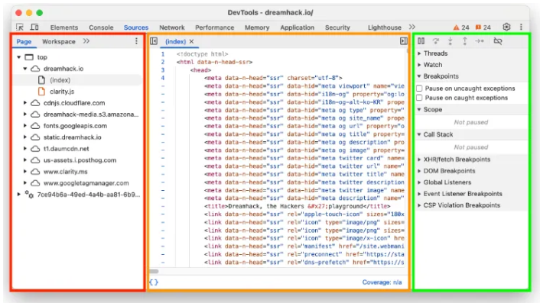Pause script execution button
Image resolution: width=540 pixels, height=303 pixels.
(421, 41)
